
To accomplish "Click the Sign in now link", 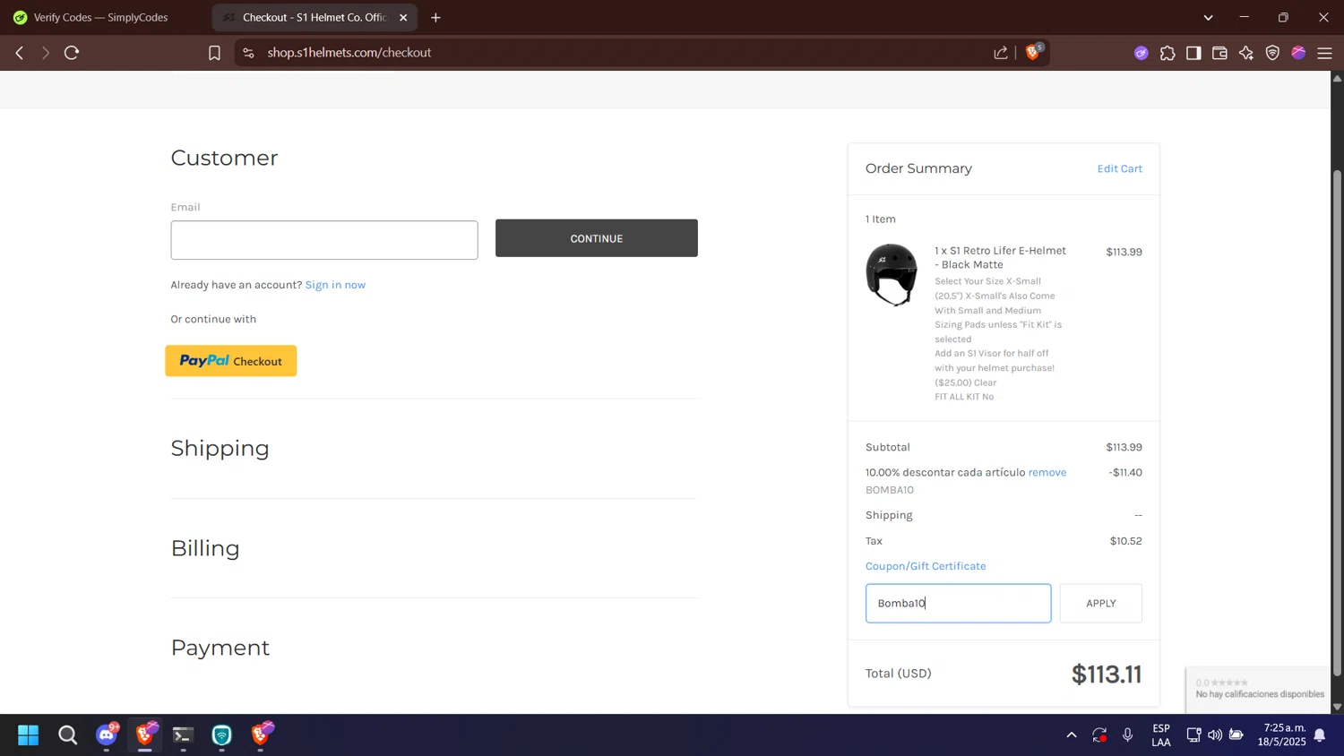I will (335, 285).
